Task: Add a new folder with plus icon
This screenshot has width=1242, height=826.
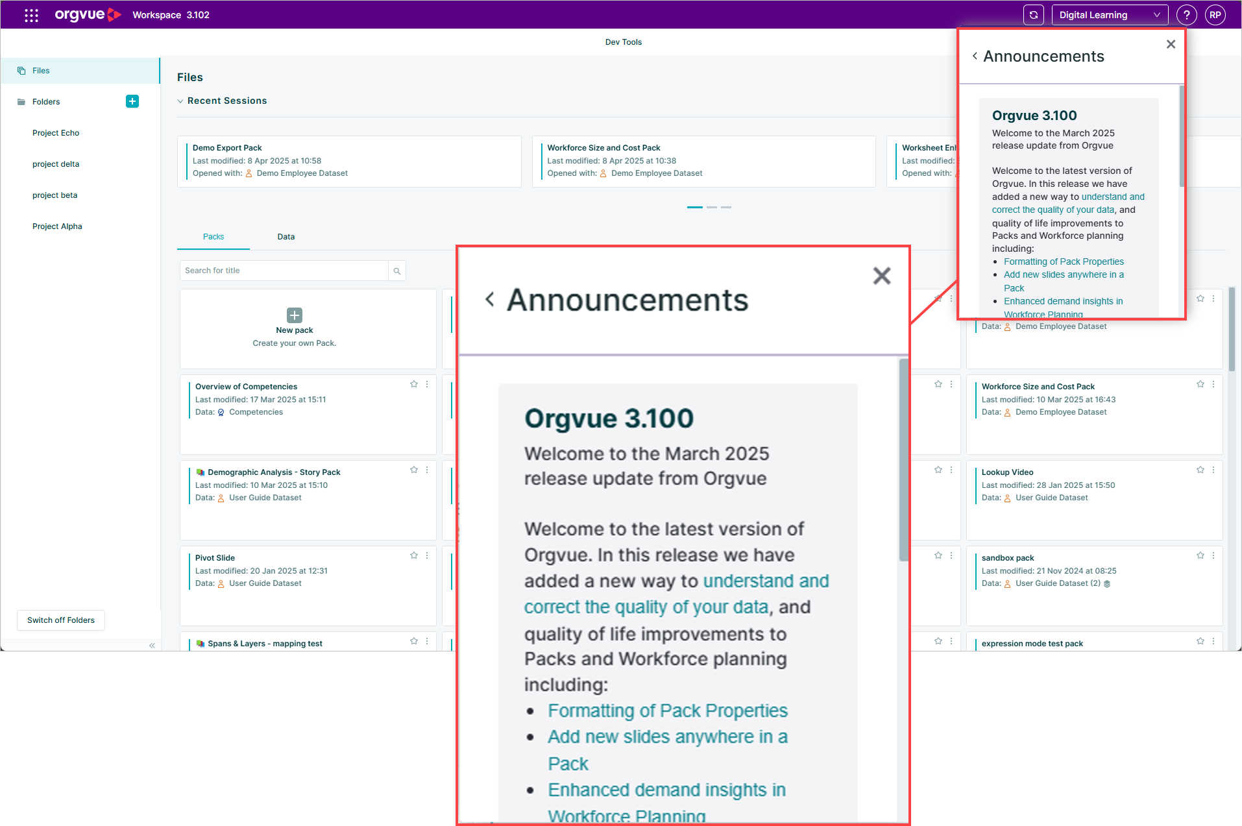Action: tap(132, 101)
